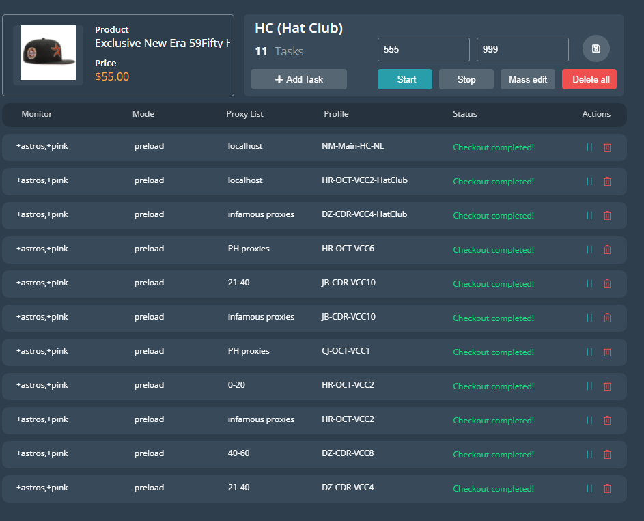The image size is (644, 521).
Task: Click Checkout completed status for CJ-OCT-VCC1
Action: pyautogui.click(x=493, y=352)
